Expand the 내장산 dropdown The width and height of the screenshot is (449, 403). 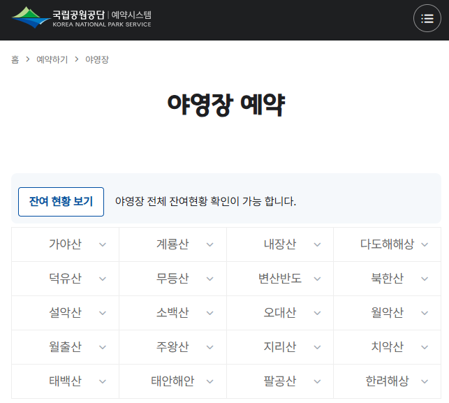280,244
